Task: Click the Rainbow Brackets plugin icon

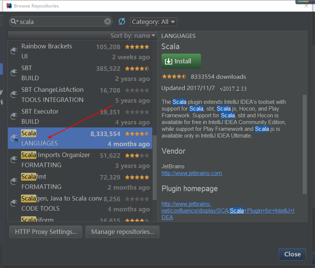Action: 14,51
